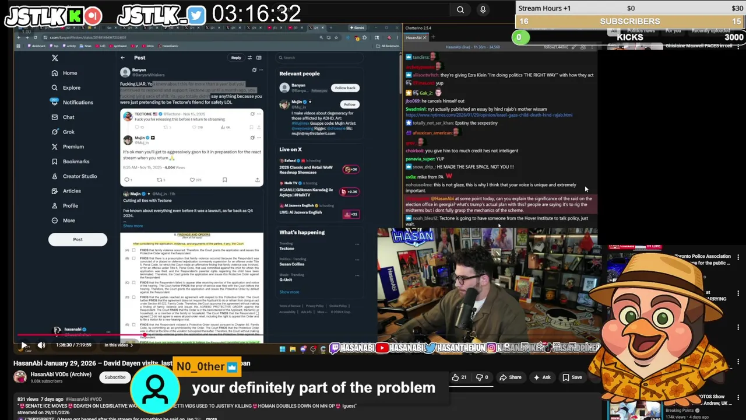
Task: Click the reply filter icon next to Reply
Action: click(249, 57)
